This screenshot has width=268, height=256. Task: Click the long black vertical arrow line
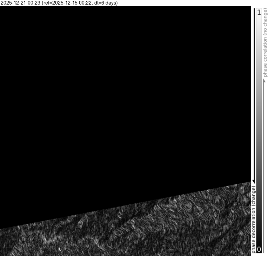[253, 95]
